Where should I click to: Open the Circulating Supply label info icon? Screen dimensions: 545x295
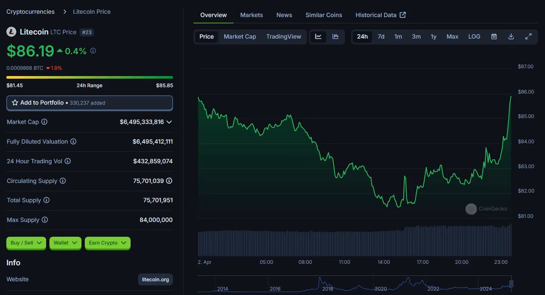[x=63, y=181]
